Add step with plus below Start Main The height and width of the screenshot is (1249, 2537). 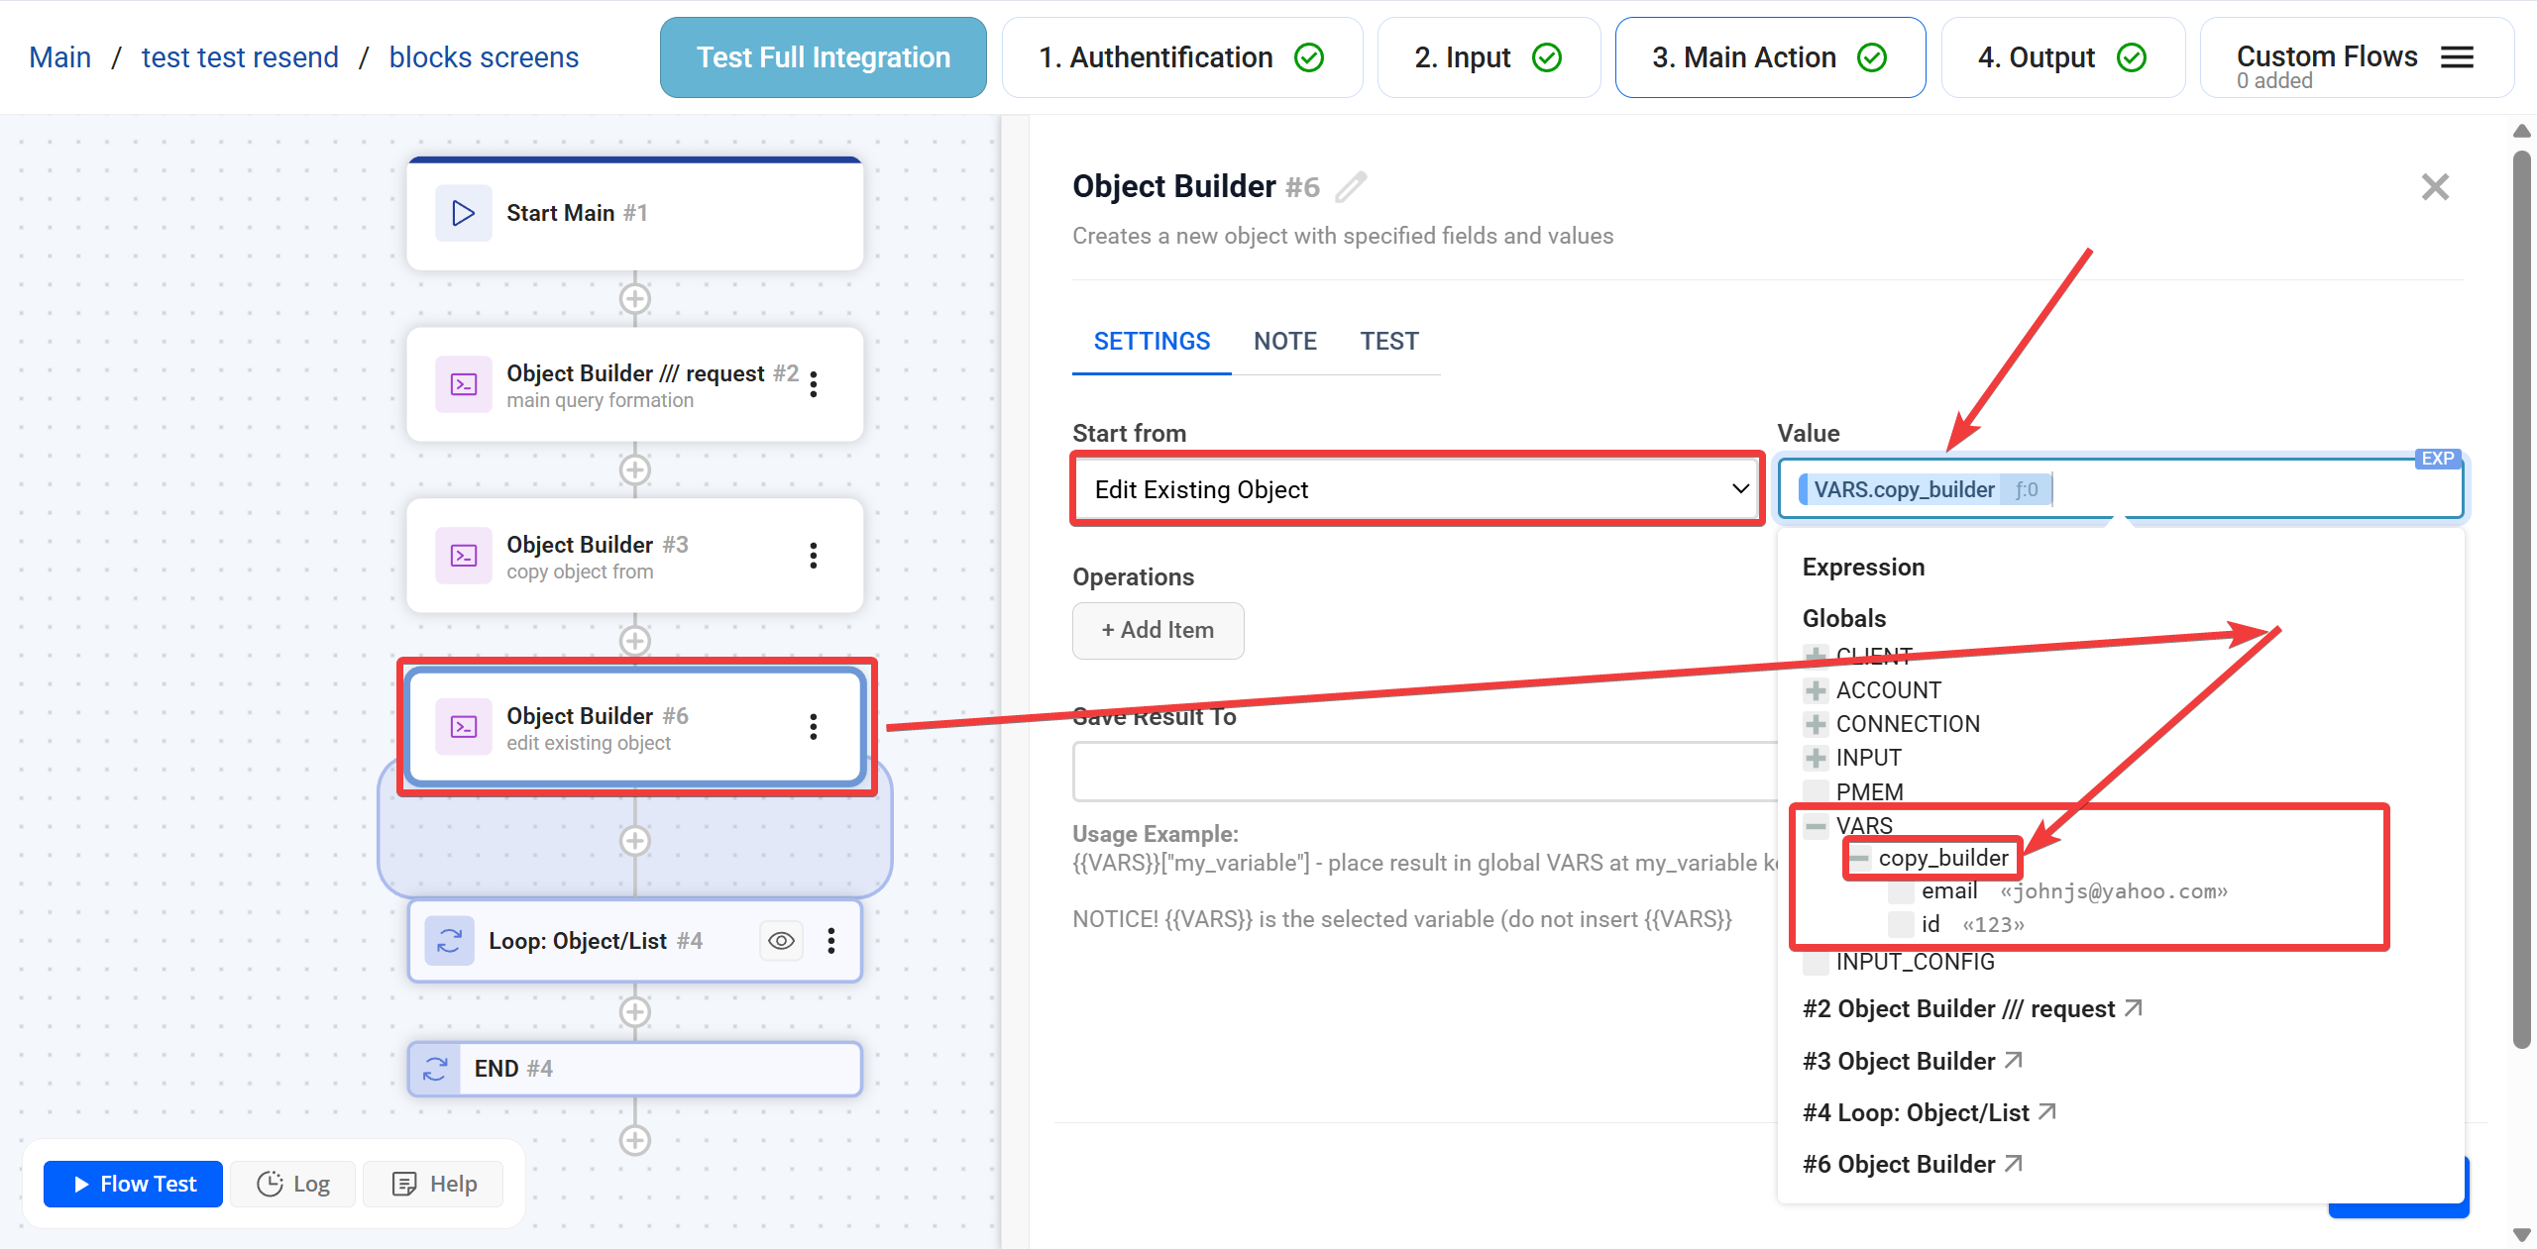click(635, 298)
